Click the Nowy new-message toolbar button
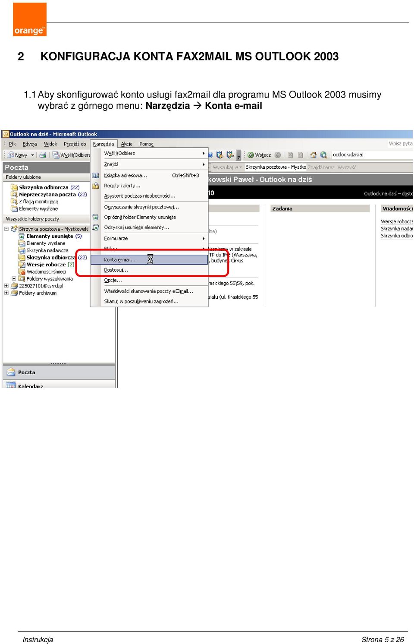 pyautogui.click(x=17, y=155)
